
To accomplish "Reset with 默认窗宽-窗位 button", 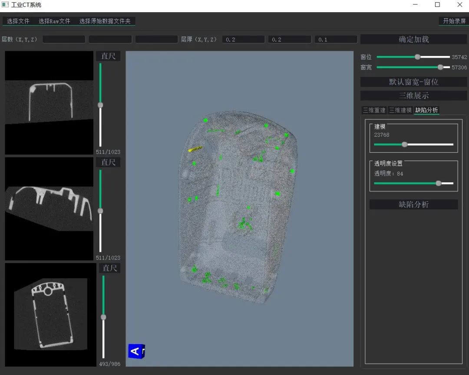I will [413, 82].
